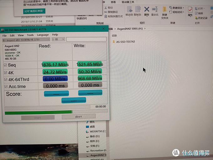Viewport: 213px width, 160px height.
Task: Click the 00:00:00 elapsed timer text
Action: point(101,107)
